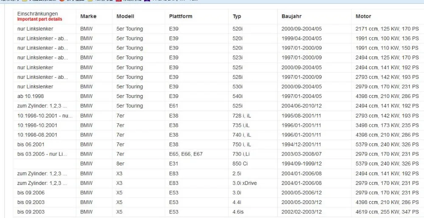The image size is (424, 218).
Task: Select the 750 i, iL type cell
Action: 242,145
